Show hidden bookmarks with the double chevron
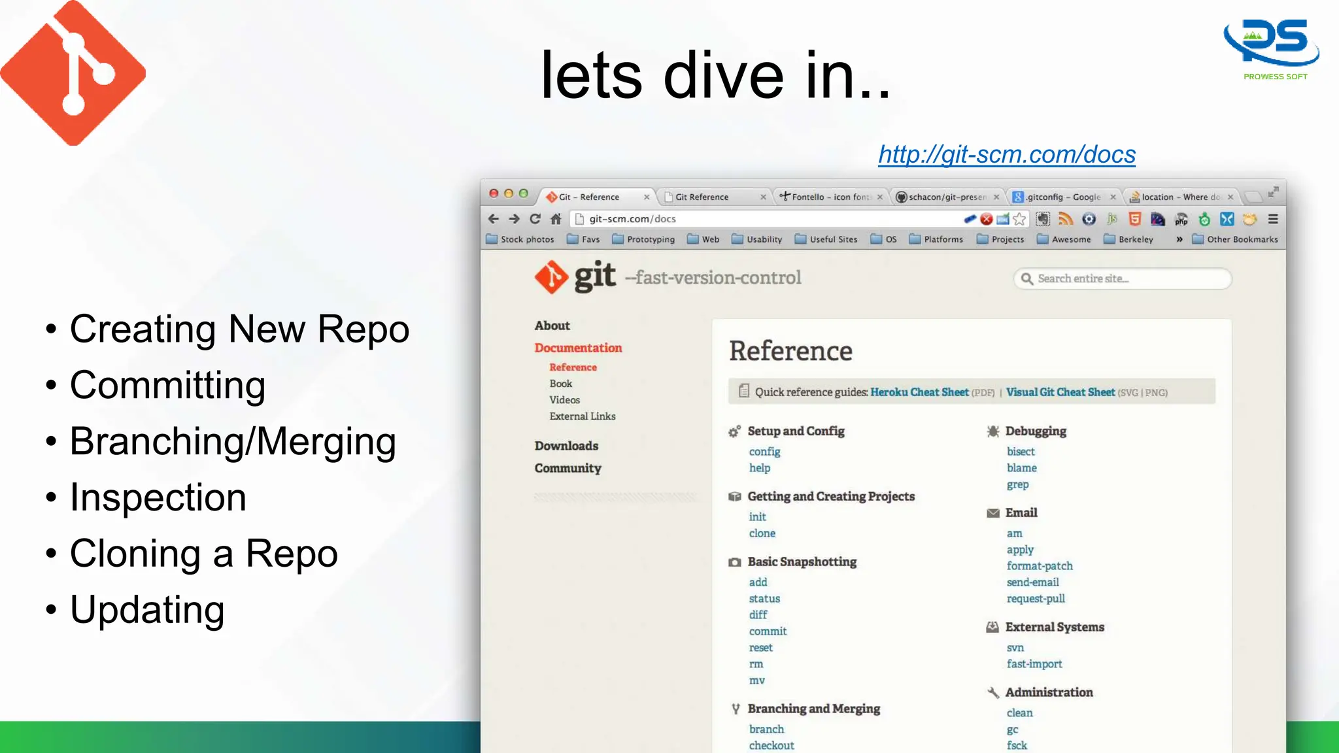Image resolution: width=1339 pixels, height=753 pixels. coord(1179,239)
